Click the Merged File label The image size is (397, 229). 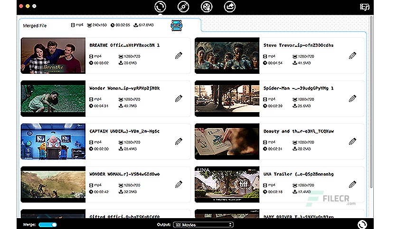[35, 26]
